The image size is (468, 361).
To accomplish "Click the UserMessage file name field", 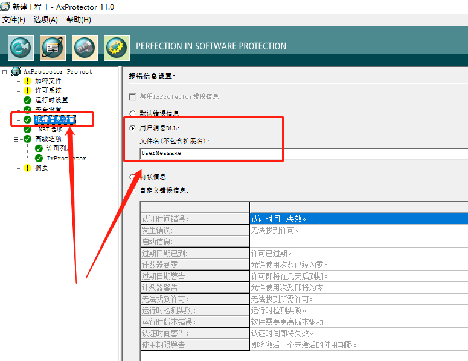I will coord(304,154).
